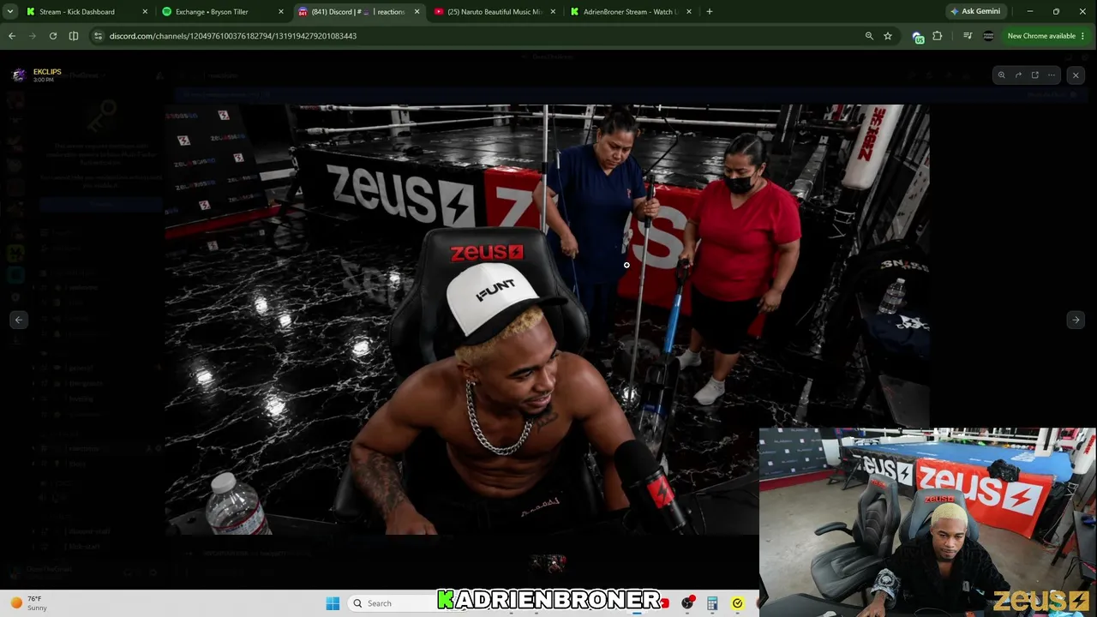Go to the previous image in viewer

18,320
